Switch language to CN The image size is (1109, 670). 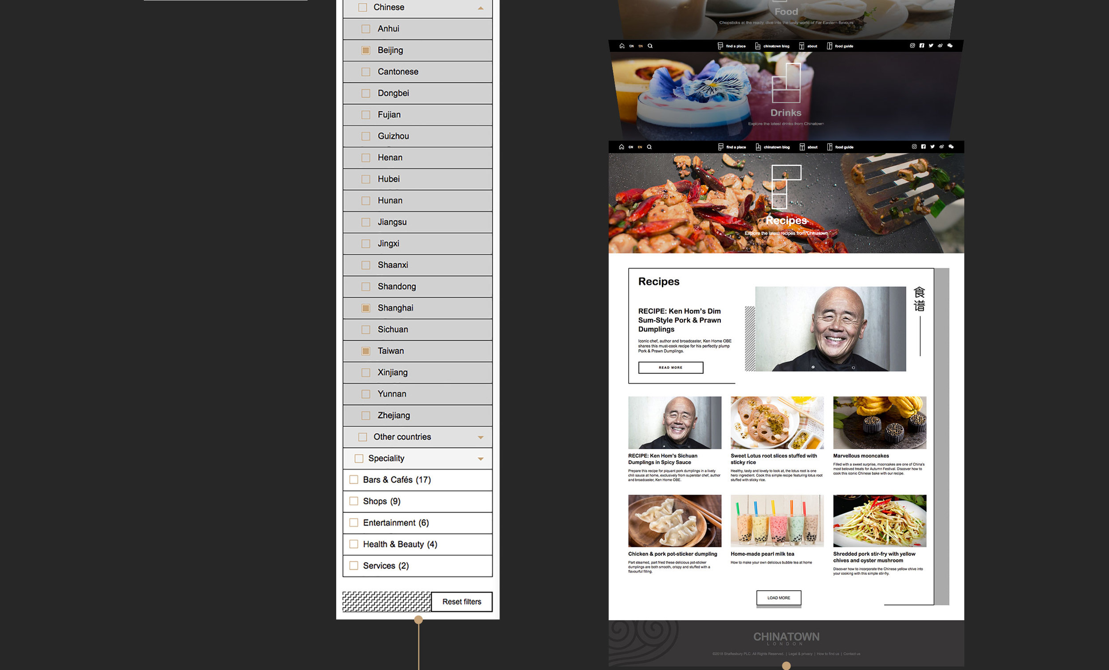click(630, 147)
